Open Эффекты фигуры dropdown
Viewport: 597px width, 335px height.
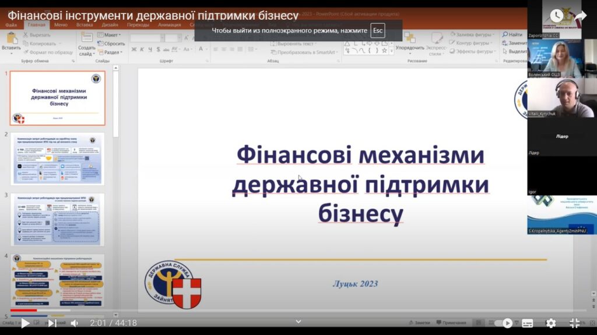(472, 51)
